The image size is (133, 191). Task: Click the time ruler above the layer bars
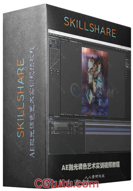pyautogui.click(x=108, y=121)
